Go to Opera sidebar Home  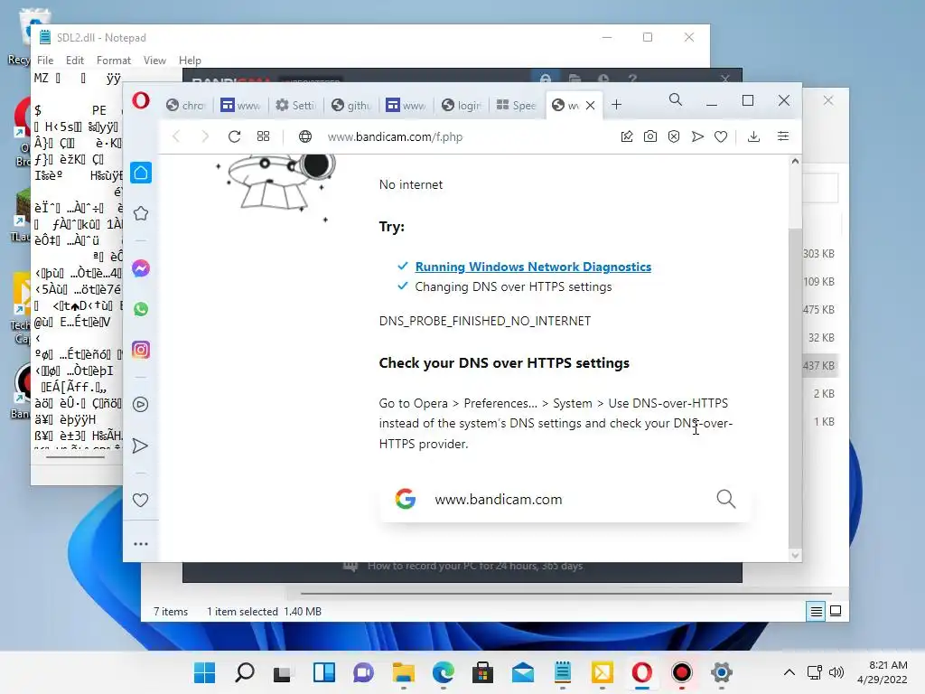click(141, 173)
